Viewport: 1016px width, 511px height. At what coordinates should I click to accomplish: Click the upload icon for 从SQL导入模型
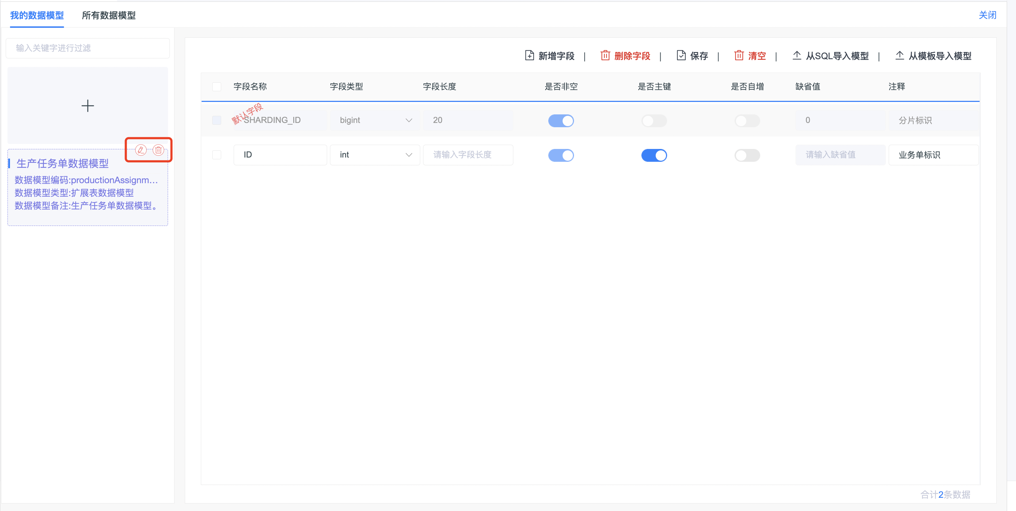pyautogui.click(x=797, y=56)
